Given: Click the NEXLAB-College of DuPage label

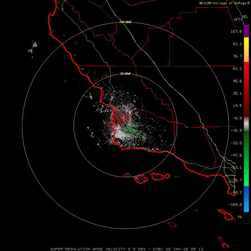Looking at the screenshot, I should [224, 3].
